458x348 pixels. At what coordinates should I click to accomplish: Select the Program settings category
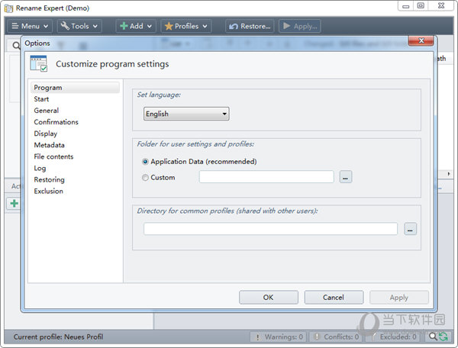coord(75,88)
